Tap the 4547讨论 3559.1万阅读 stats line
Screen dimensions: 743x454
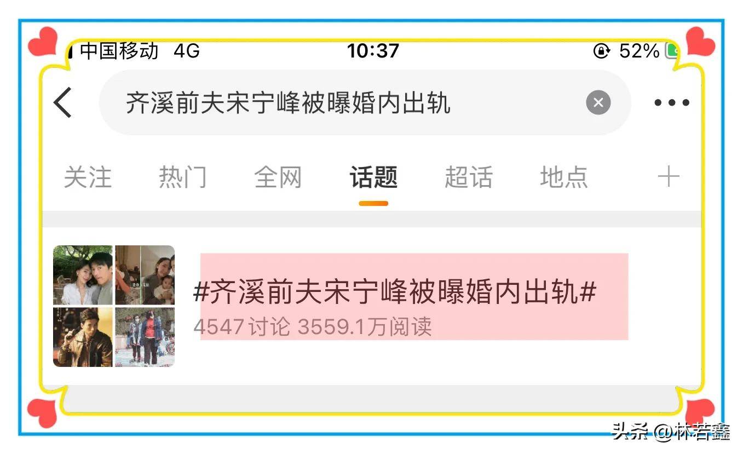[x=313, y=327]
